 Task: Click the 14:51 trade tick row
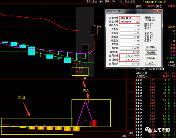[156, 80]
